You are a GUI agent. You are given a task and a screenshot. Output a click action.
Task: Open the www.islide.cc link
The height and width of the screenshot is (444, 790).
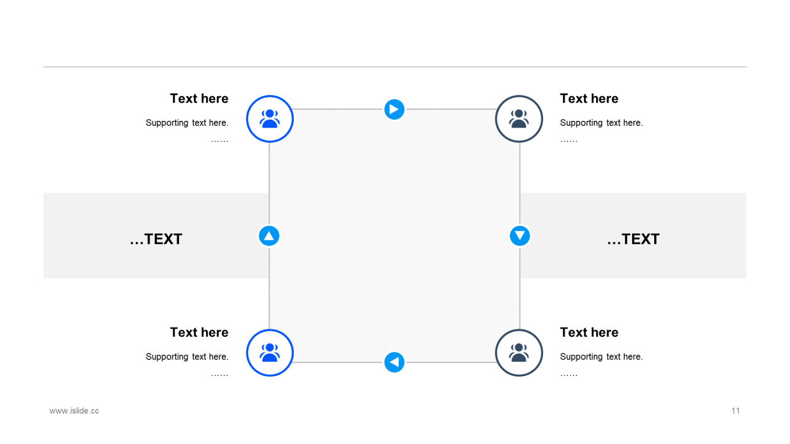pos(74,411)
